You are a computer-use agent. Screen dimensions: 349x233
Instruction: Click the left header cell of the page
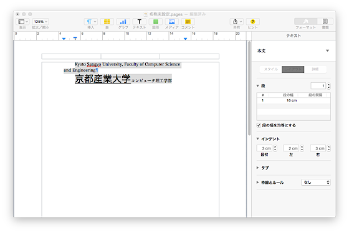pos(71,56)
